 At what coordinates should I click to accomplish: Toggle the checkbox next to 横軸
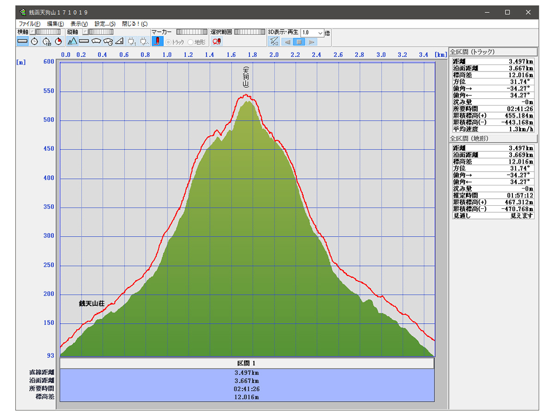point(32,32)
